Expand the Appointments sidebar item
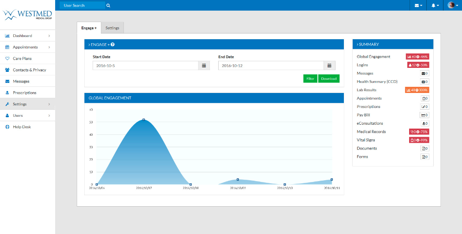This screenshot has width=462, height=234. [x=27, y=47]
